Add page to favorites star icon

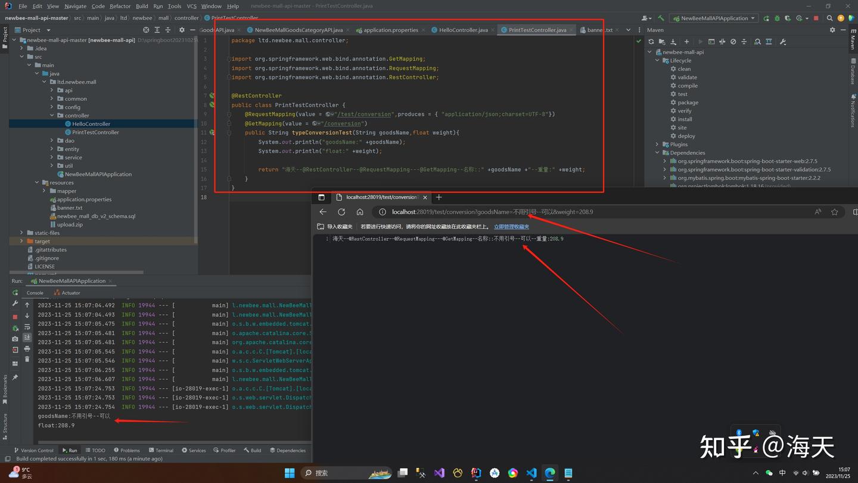click(x=834, y=212)
